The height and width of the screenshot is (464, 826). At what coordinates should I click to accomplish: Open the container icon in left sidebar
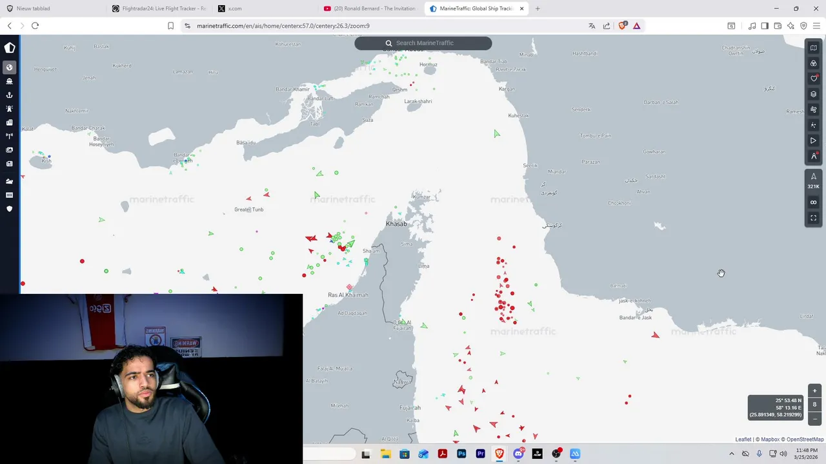[x=10, y=195]
